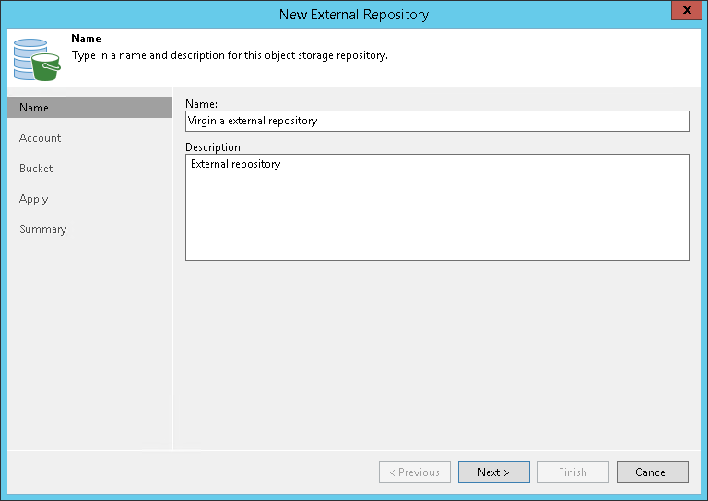Screen dimensions: 708x501
Task: Go to the Account wizard step
Action: [x=41, y=138]
